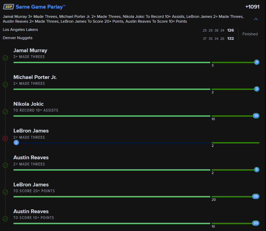Click the TO SCORE 20+ POINTS label
Viewport: 266px width, 231px height.
pos(34,191)
